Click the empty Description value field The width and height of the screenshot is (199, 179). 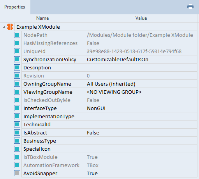(141, 67)
